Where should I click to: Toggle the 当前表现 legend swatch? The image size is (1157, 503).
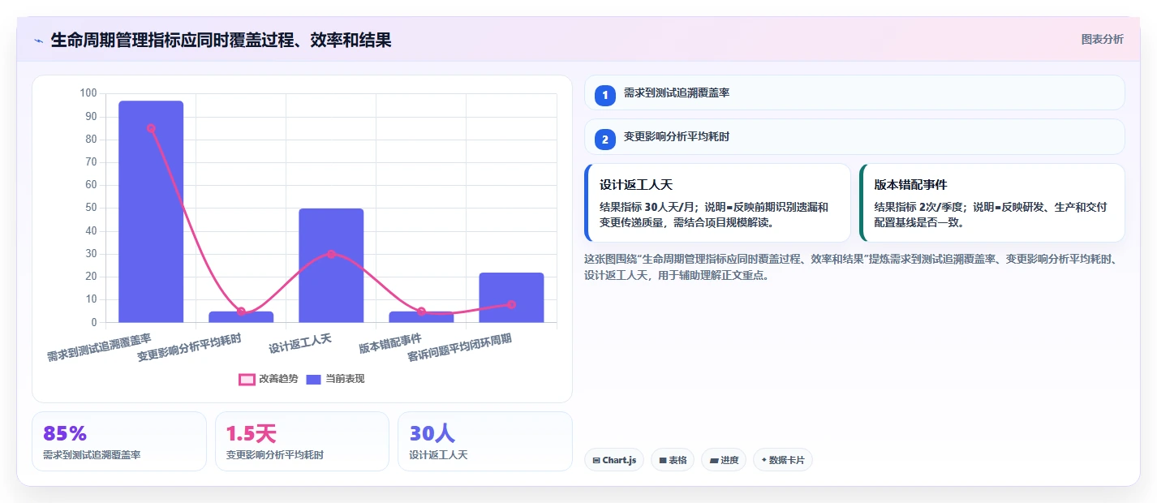coord(313,379)
